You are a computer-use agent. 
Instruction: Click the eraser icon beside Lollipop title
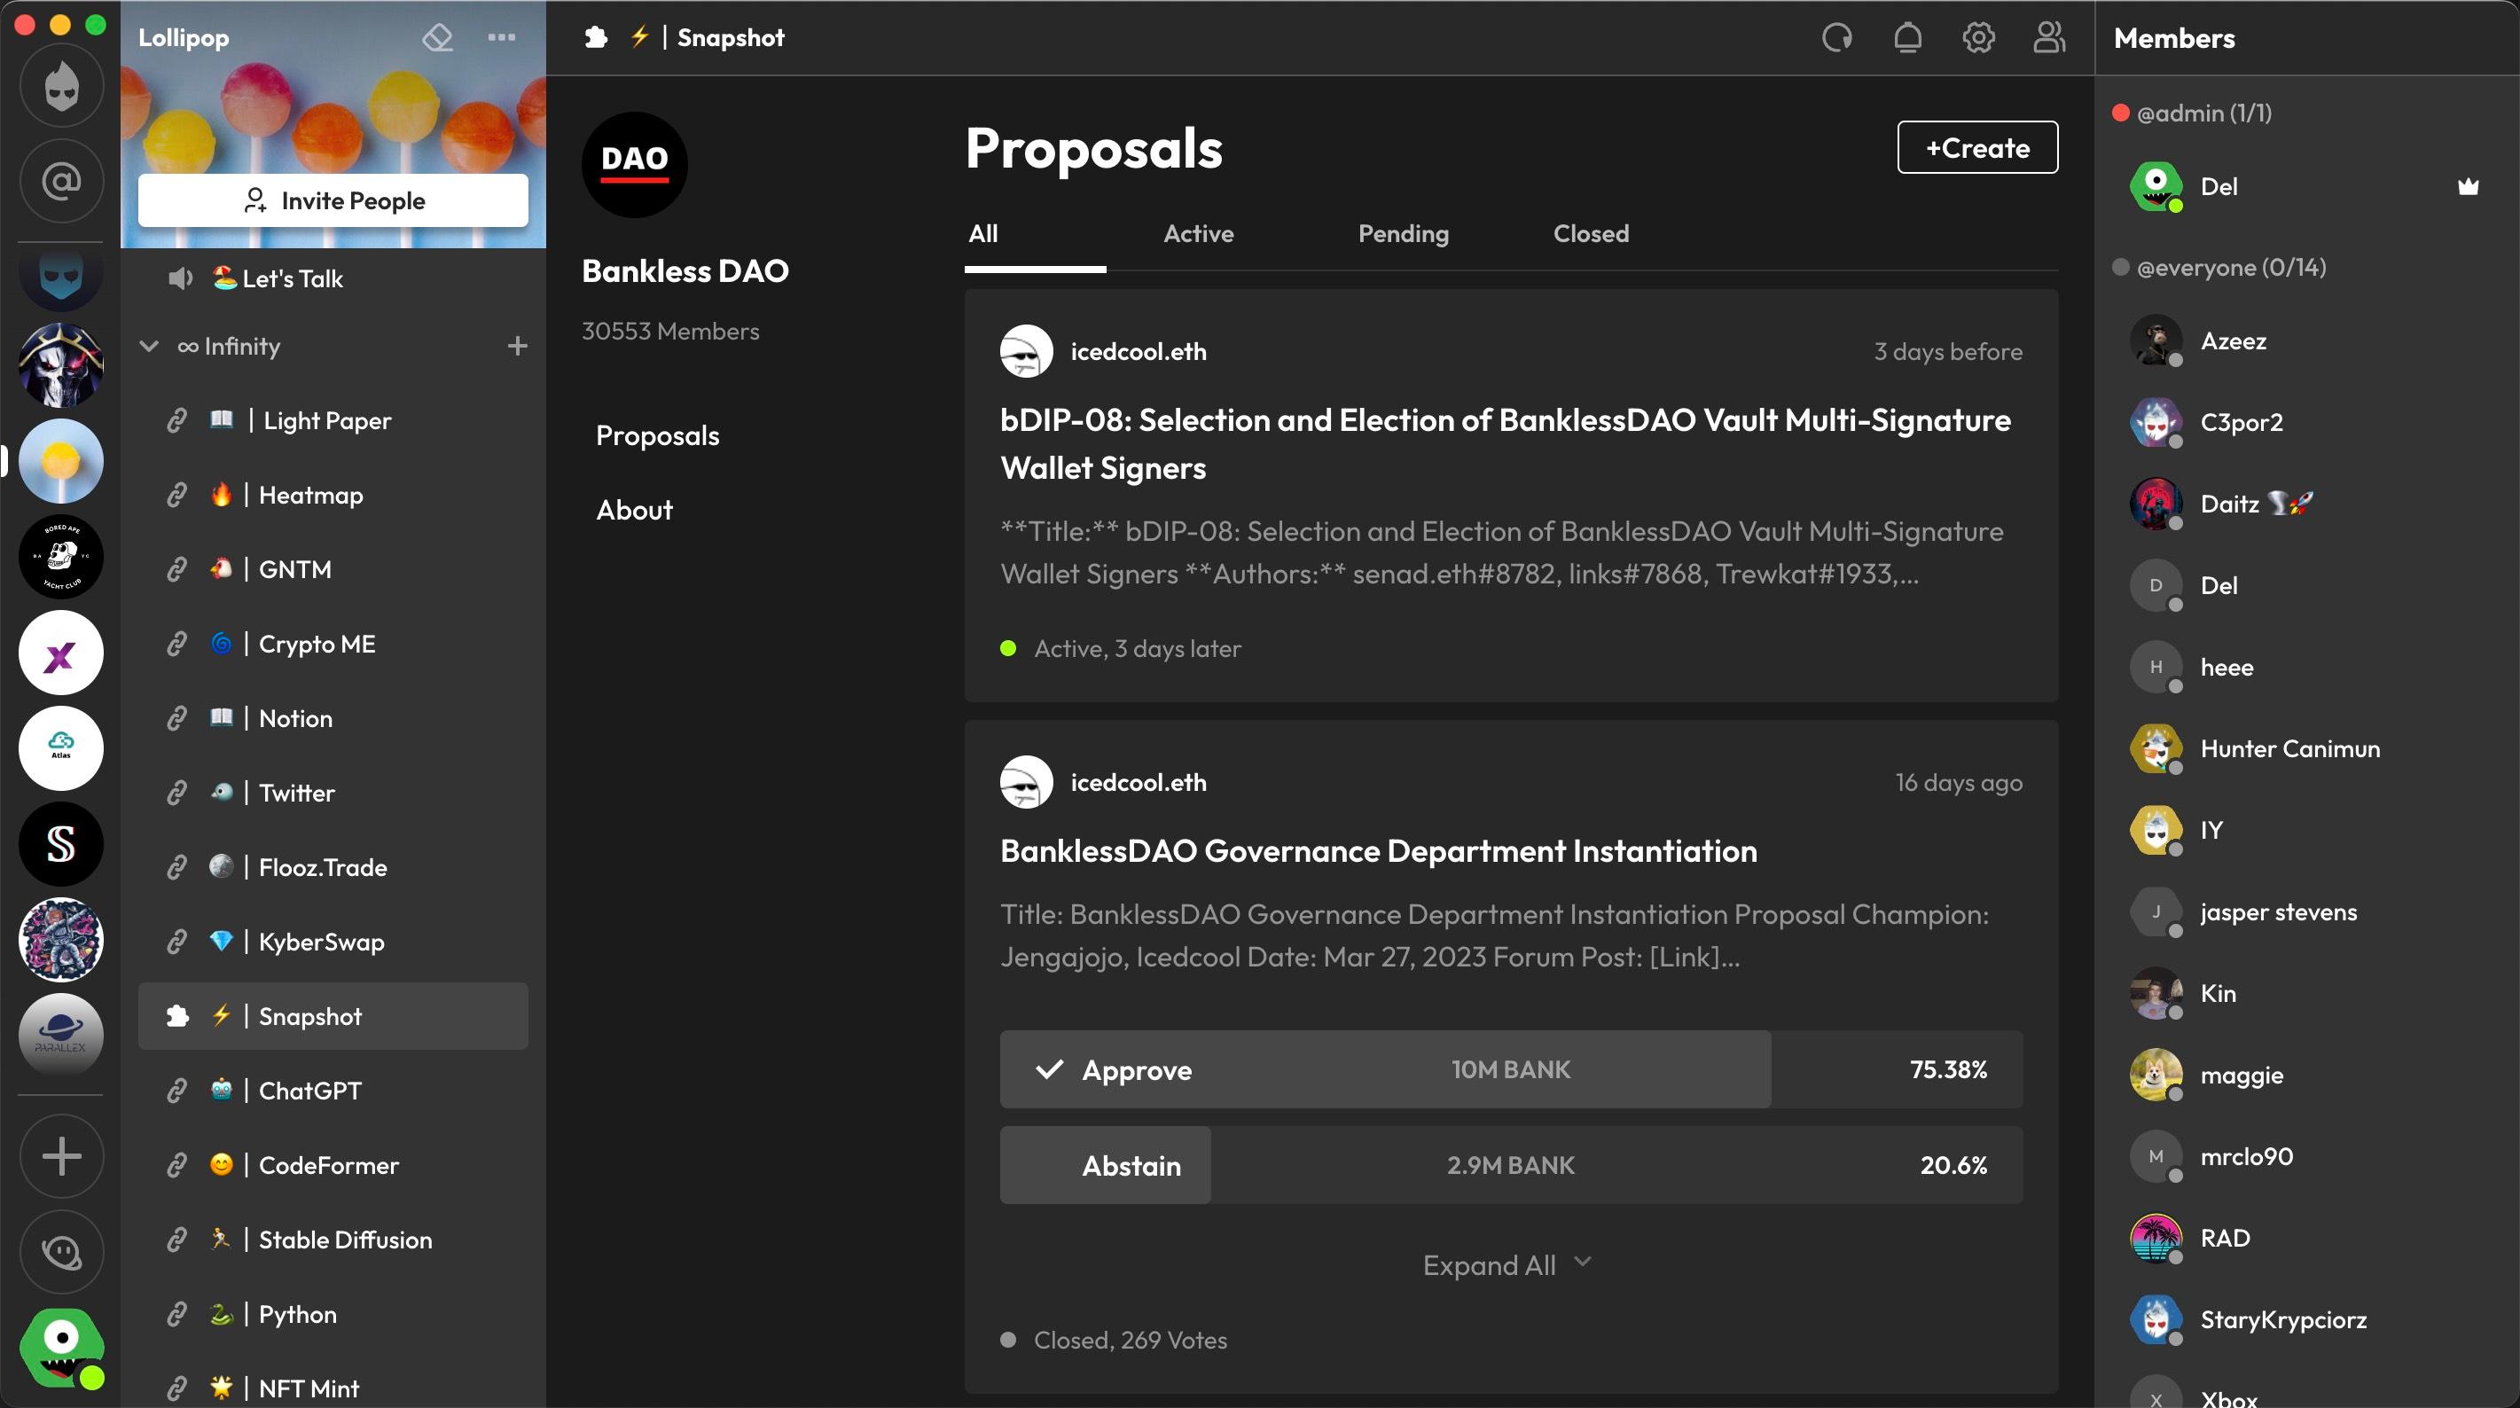point(437,37)
